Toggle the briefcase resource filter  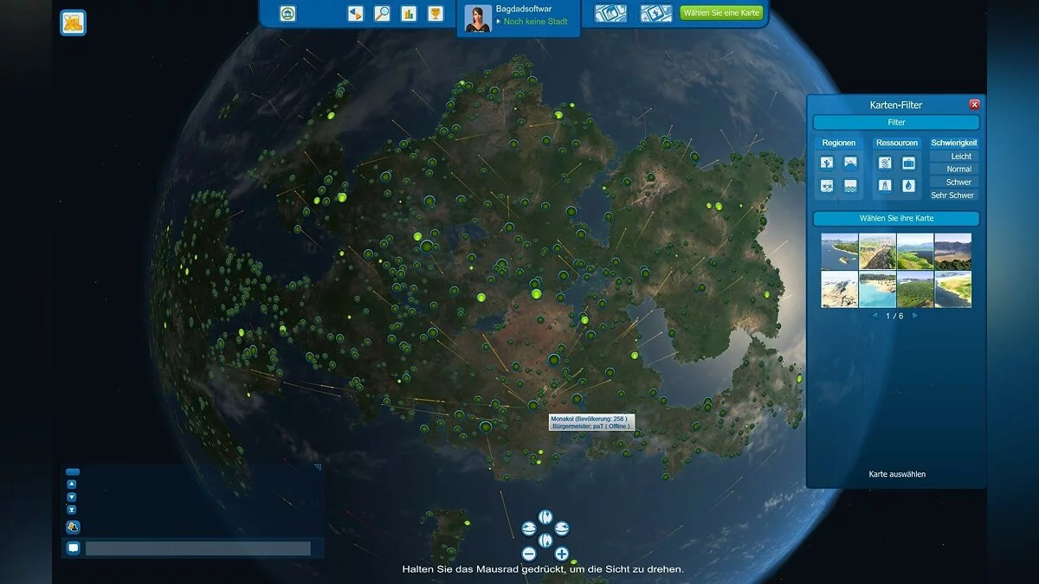click(x=908, y=162)
